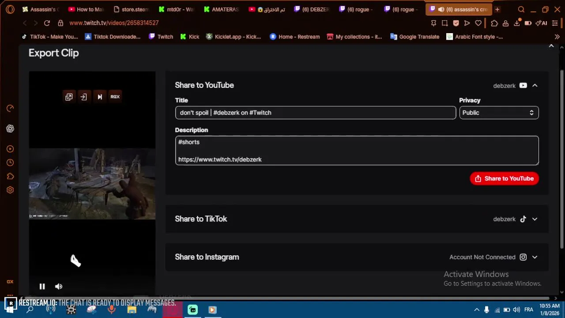This screenshot has height=318, width=565.
Task: Expand the Share to Instagram section
Action: [x=535, y=257]
